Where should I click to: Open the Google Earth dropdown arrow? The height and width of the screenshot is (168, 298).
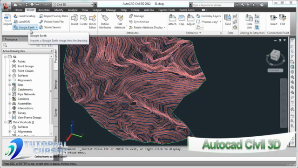tap(36, 28)
